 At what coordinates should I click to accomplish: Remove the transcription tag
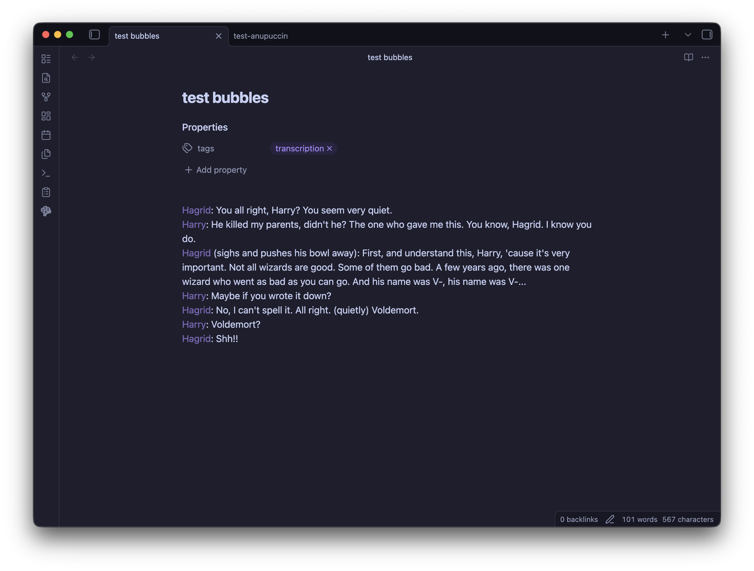pos(329,148)
